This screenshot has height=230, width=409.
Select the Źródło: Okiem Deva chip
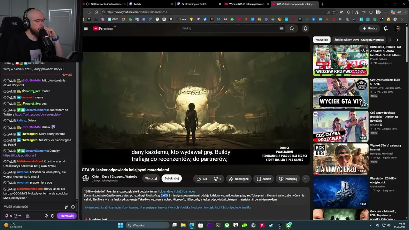pyautogui.click(x=359, y=40)
